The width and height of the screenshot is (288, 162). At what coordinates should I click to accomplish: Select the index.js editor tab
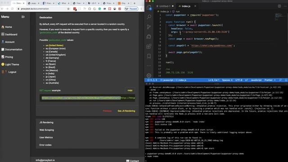click(x=186, y=6)
